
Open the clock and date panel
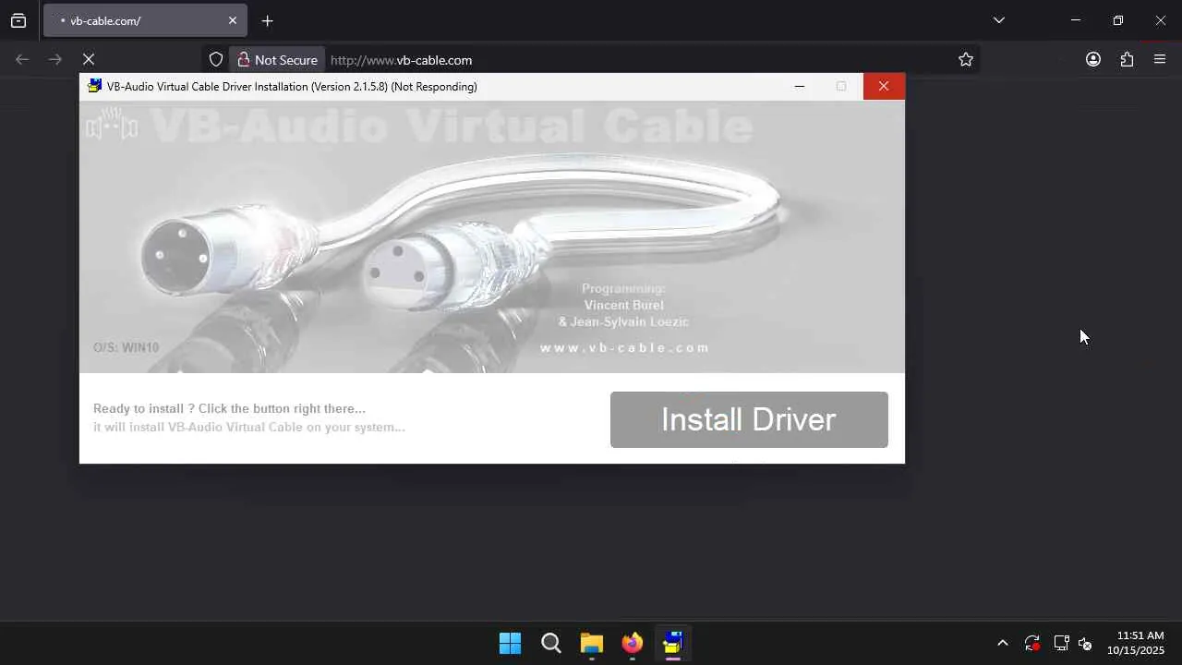[x=1136, y=643]
